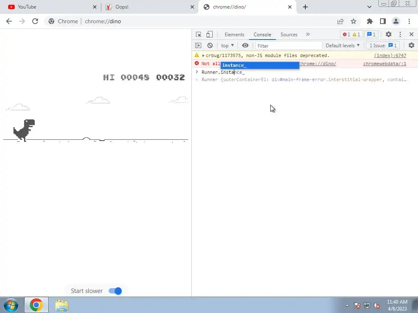Click the error and warning count badge
Viewport: 418px width, 313px height.
(351, 34)
